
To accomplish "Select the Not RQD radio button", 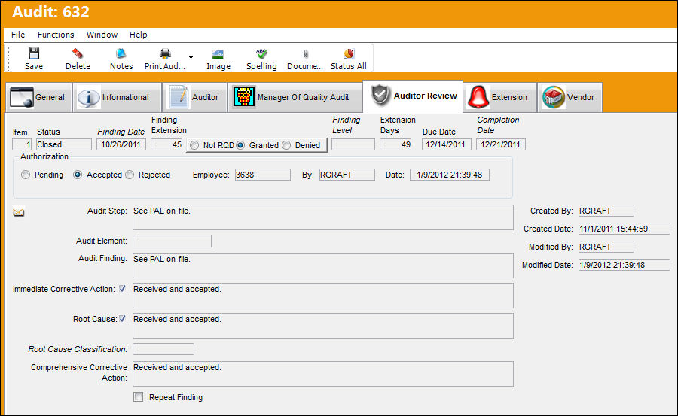I will tap(194, 146).
